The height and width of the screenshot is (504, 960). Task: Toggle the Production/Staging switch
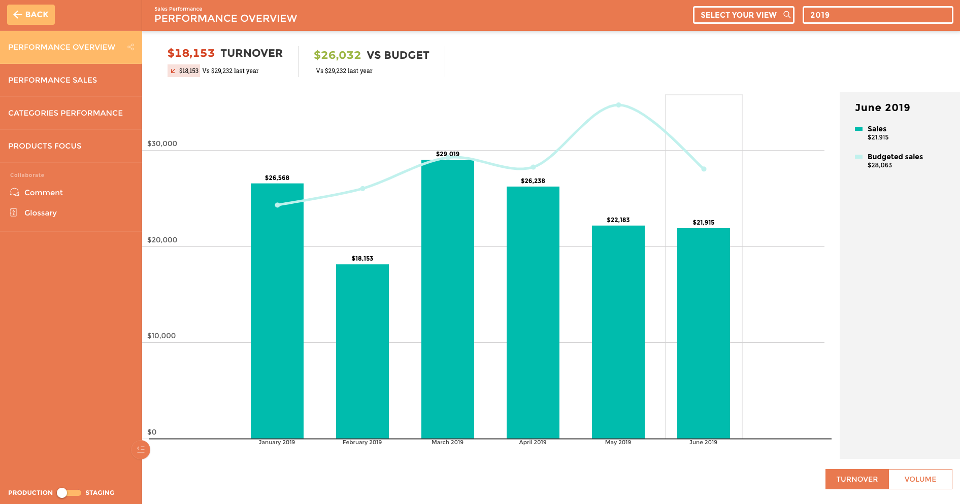click(x=69, y=493)
